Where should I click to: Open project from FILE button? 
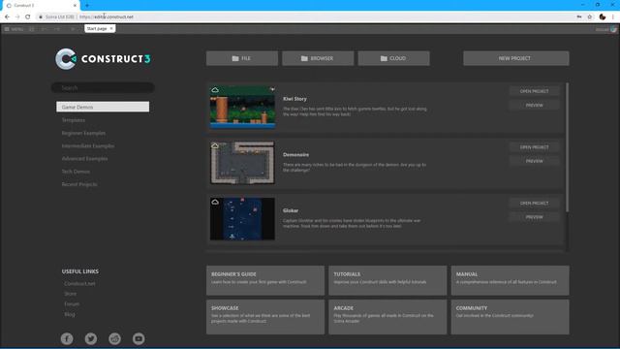click(x=241, y=58)
